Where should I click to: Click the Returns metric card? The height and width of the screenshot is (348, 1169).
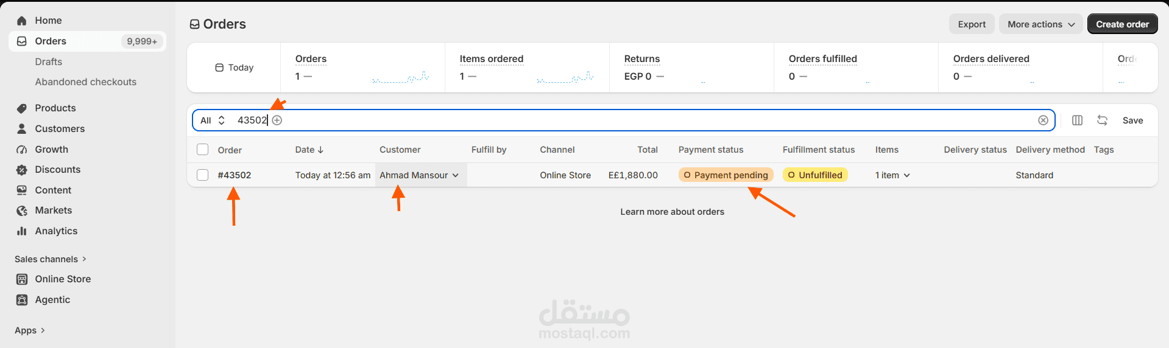pyautogui.click(x=691, y=68)
